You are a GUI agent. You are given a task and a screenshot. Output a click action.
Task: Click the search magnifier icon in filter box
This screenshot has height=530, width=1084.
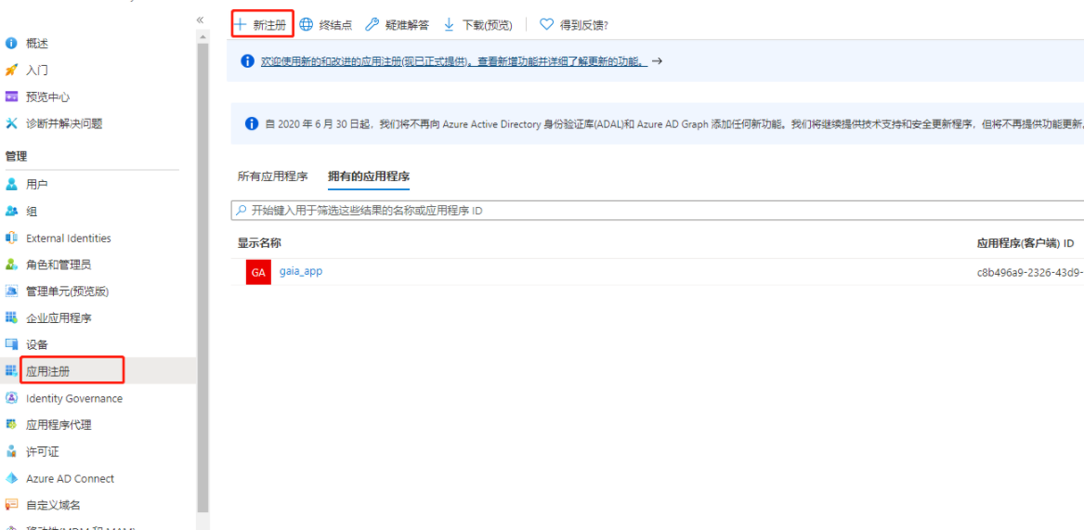pos(242,211)
